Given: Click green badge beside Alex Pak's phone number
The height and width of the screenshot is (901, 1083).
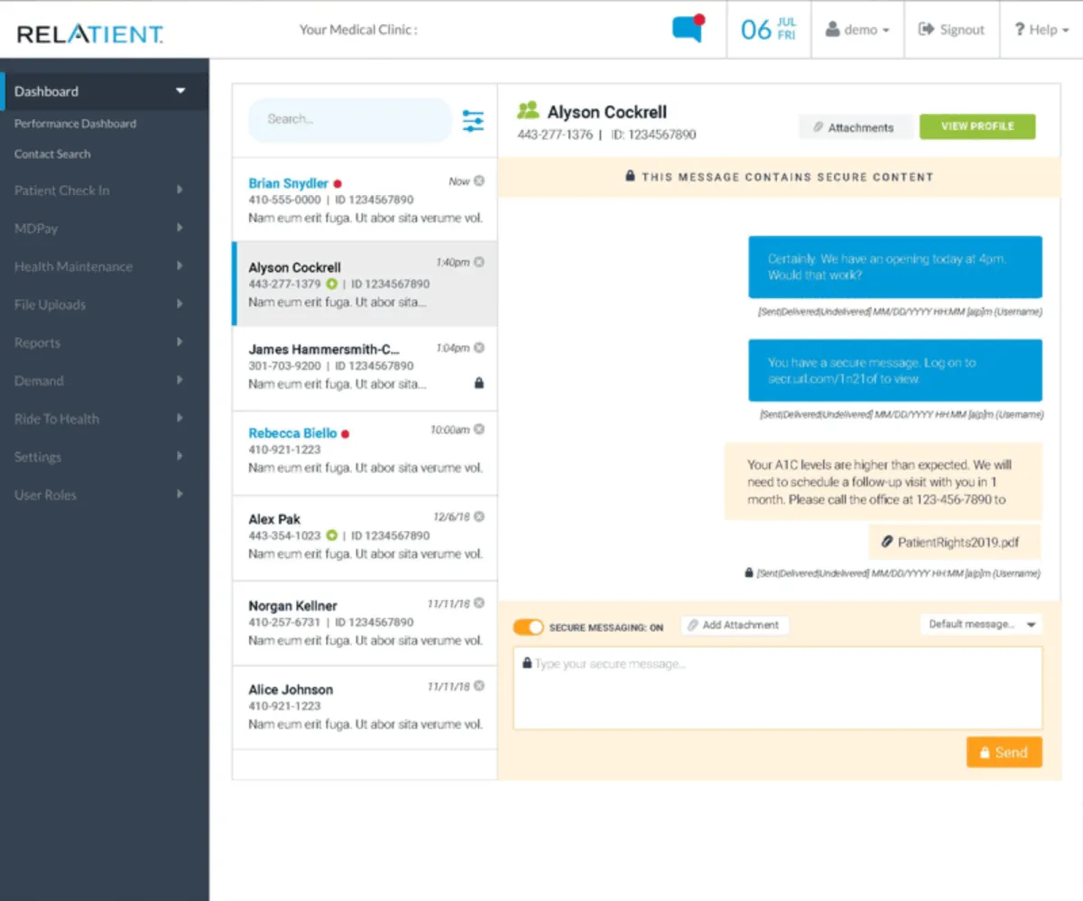Looking at the screenshot, I should tap(331, 535).
